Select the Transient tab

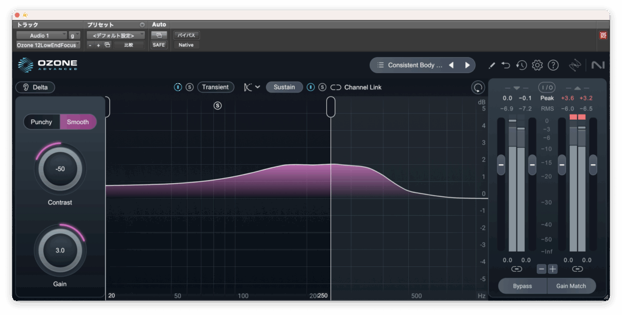pyautogui.click(x=215, y=87)
